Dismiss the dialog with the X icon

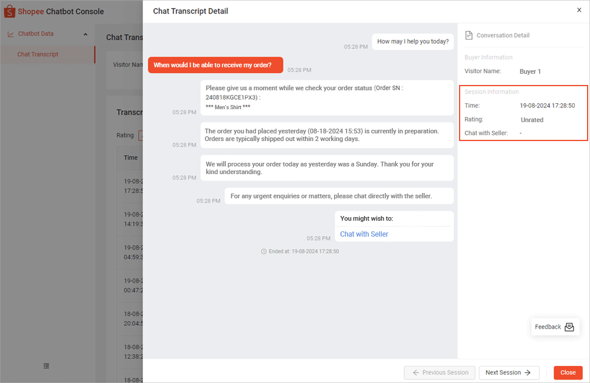[x=579, y=10]
